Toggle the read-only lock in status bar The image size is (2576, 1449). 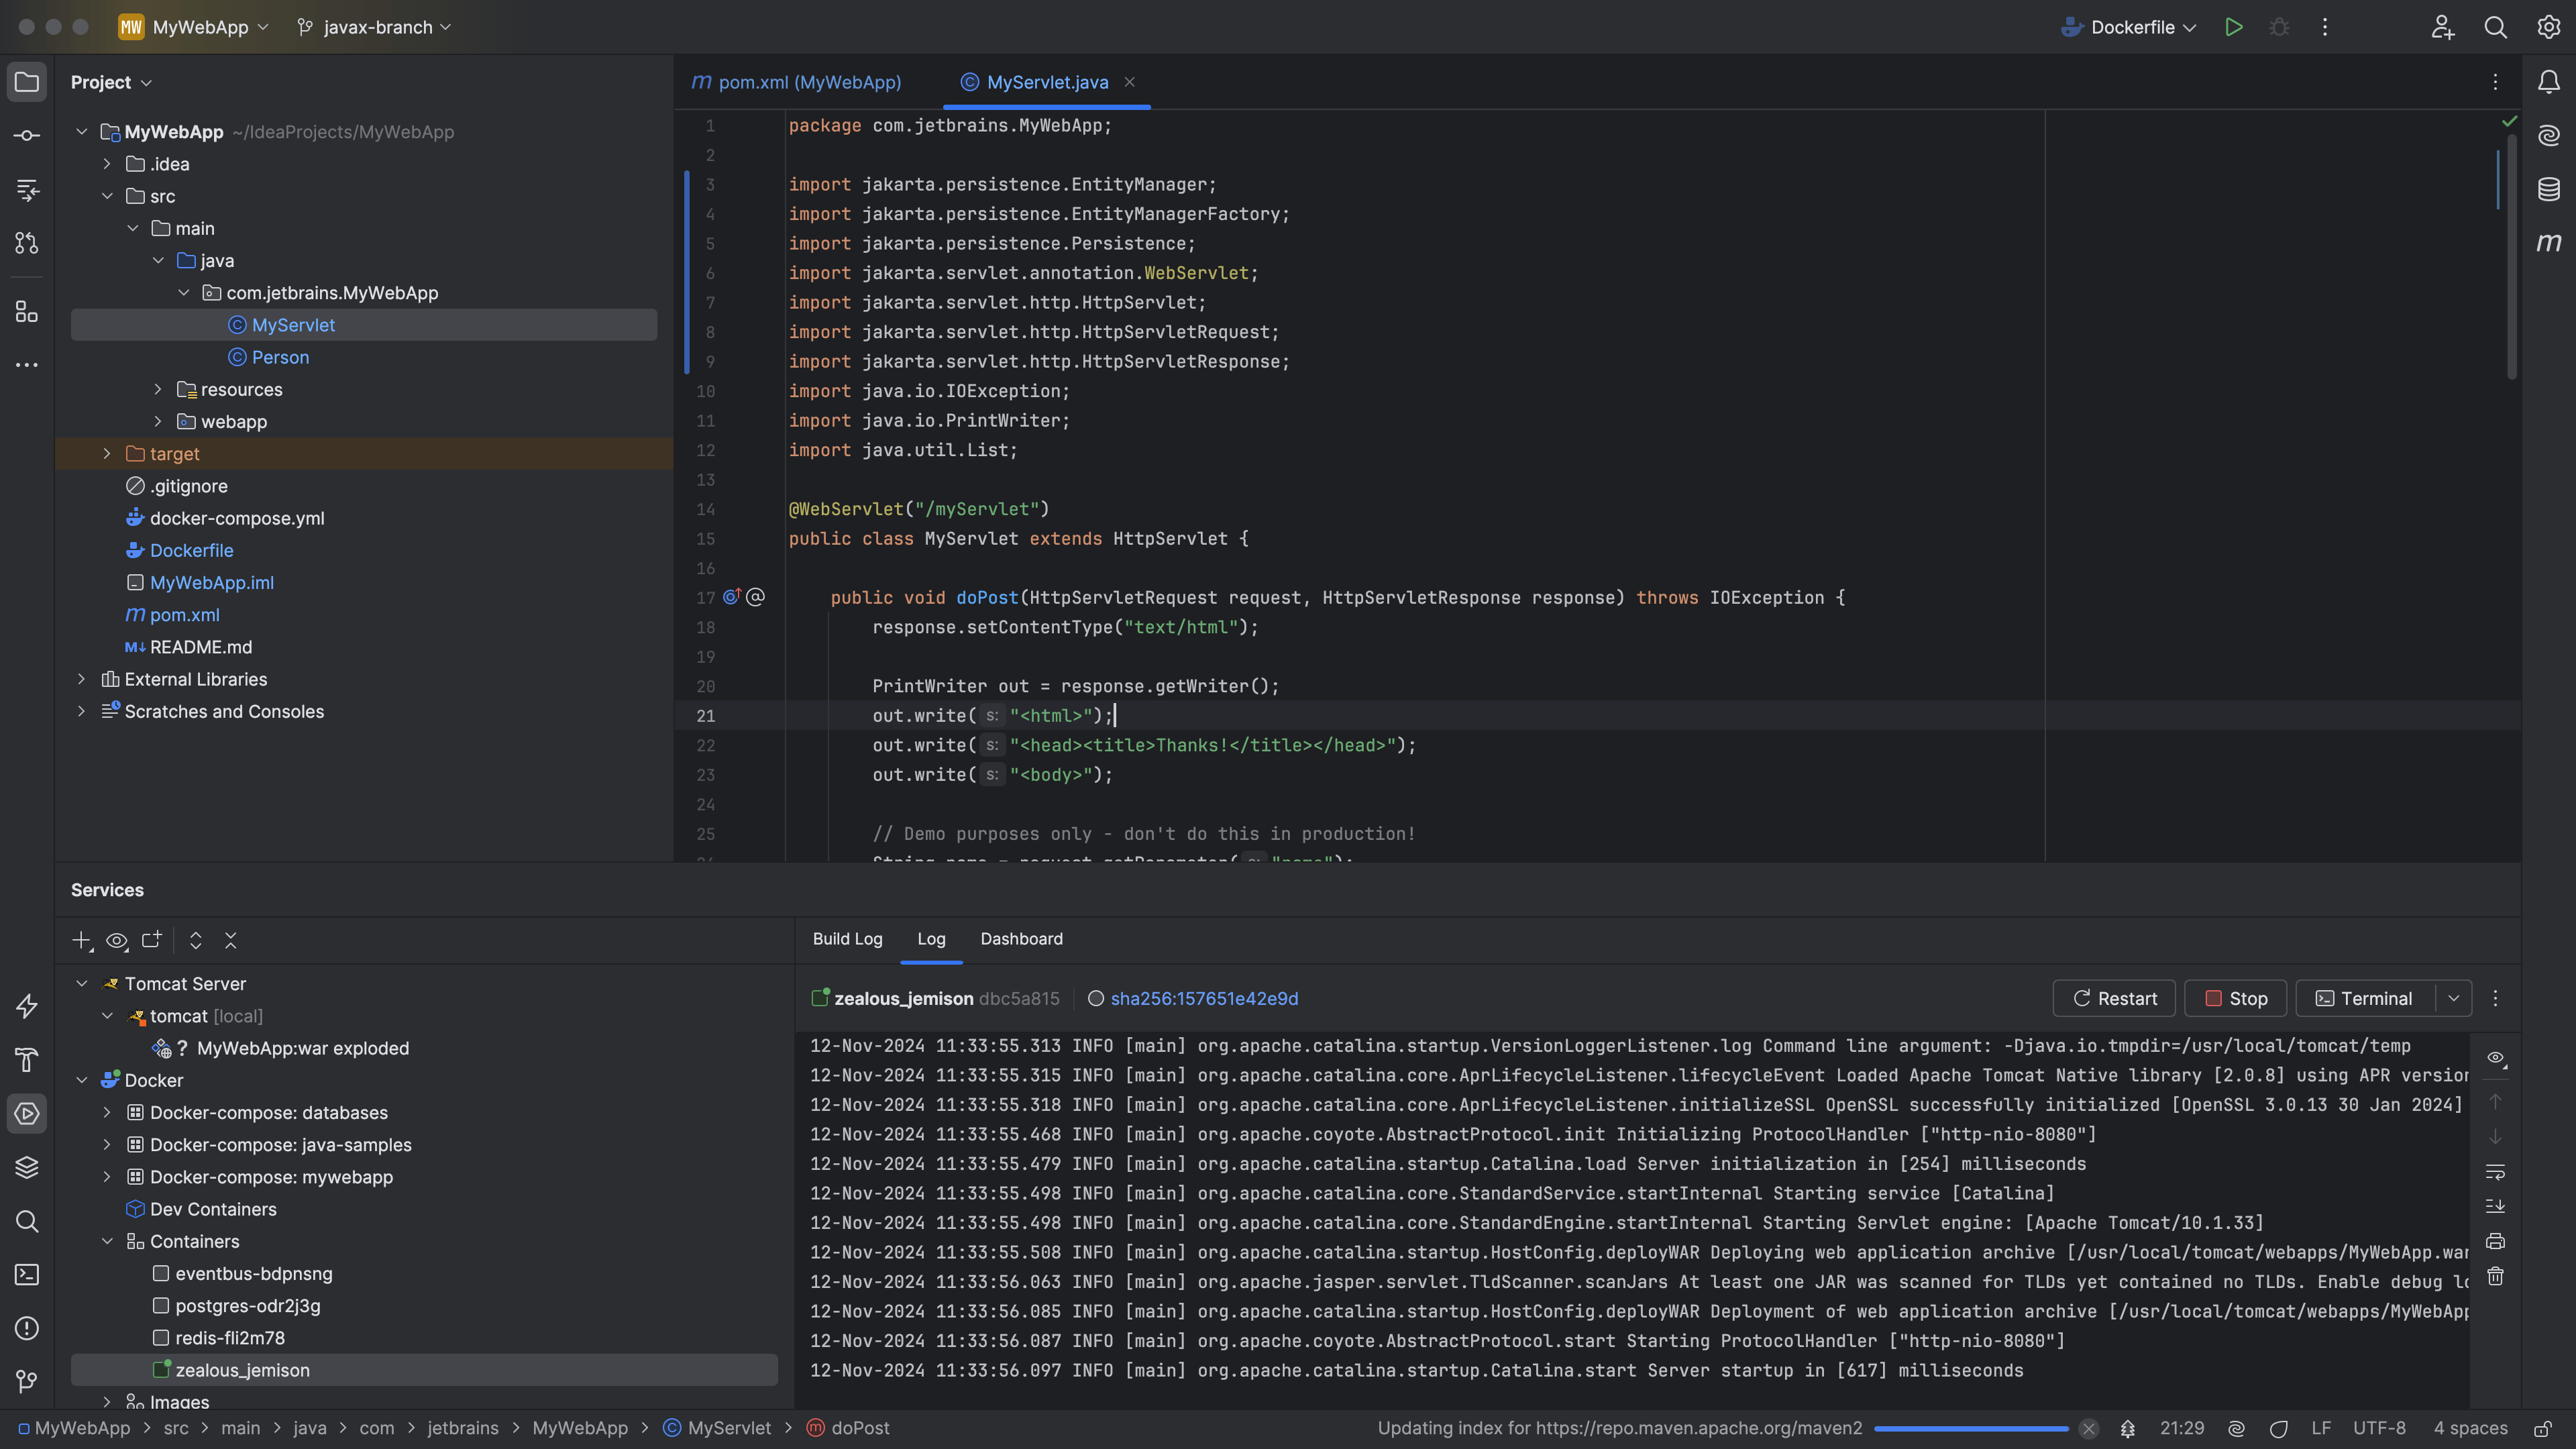click(2543, 1428)
